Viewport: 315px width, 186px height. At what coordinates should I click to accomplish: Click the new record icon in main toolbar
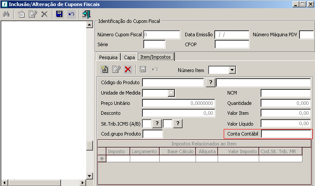pos(21,14)
